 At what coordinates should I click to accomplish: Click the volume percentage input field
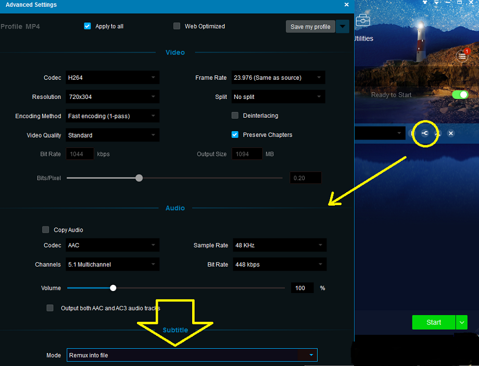pos(302,288)
